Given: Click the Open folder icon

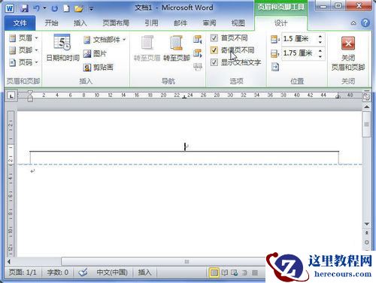Looking at the screenshot, I should point(79,8).
